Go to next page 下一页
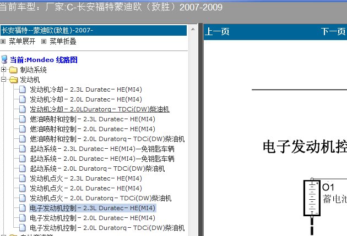Image resolution: width=347 pixels, height=236 pixels. pyautogui.click(x=333, y=31)
